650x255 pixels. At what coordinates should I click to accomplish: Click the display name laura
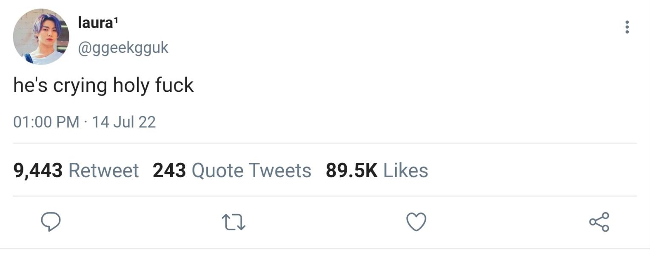point(94,23)
